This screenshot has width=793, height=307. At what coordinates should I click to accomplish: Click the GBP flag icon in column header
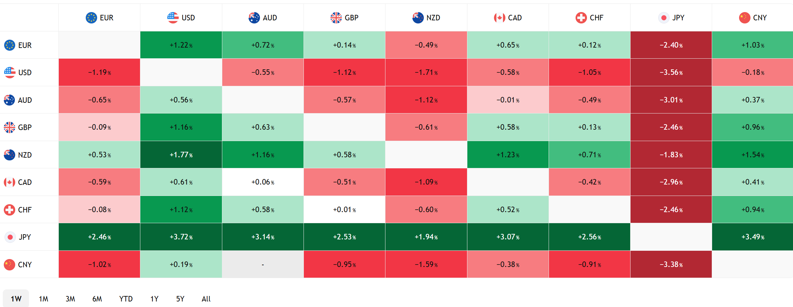[336, 18]
